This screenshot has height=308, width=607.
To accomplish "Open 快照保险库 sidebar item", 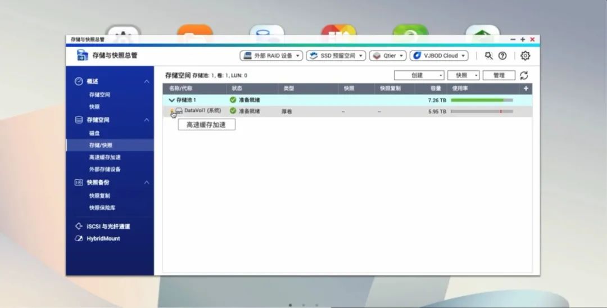I will point(102,208).
